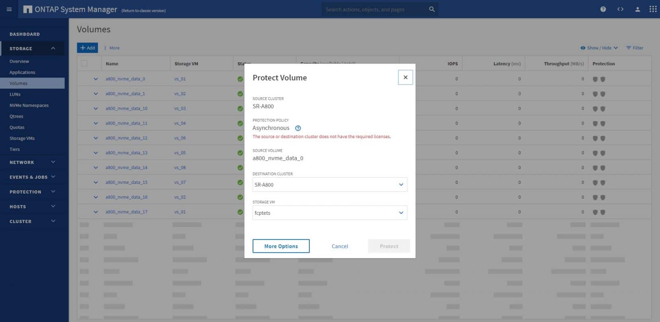660x322 pixels.
Task: Sort by the Latency column header
Action: click(507, 64)
